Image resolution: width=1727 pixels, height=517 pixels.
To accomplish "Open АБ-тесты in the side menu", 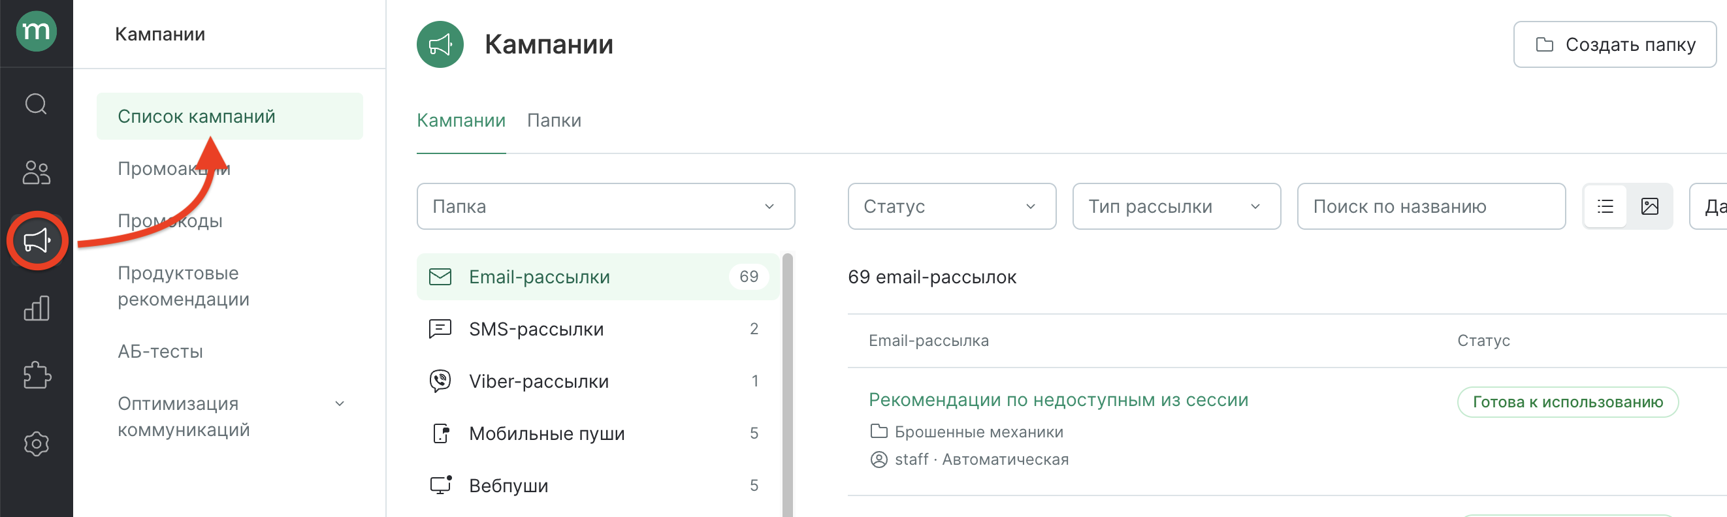I will [x=160, y=351].
